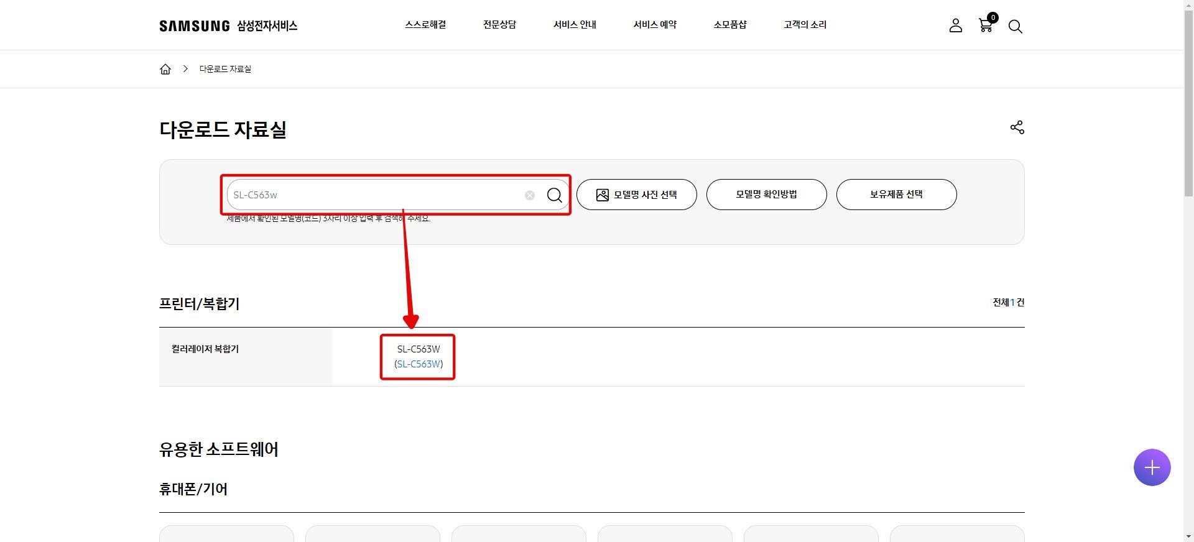Click the header search magnifier icon
The height and width of the screenshot is (542, 1194).
tap(1016, 26)
